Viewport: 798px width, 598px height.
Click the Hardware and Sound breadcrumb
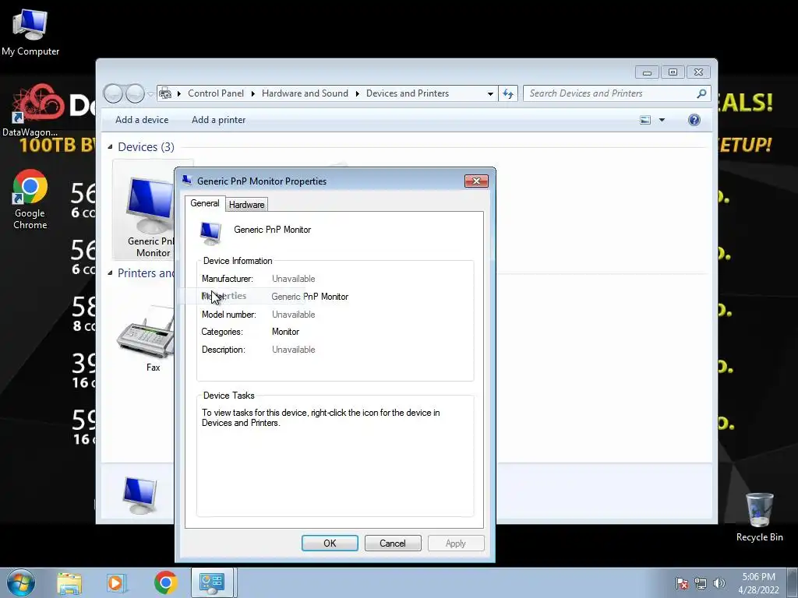tap(305, 93)
